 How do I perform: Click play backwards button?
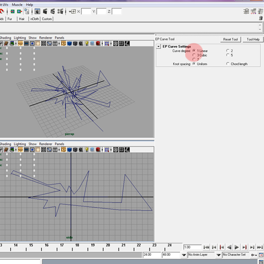point(229,247)
